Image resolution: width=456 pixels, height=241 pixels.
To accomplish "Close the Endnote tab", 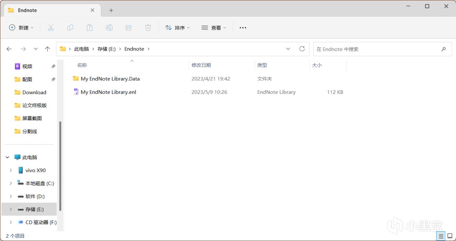I will 93,10.
